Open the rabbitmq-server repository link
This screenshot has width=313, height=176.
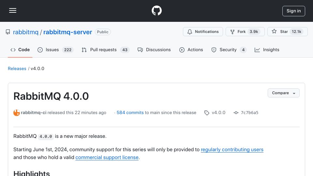68,32
